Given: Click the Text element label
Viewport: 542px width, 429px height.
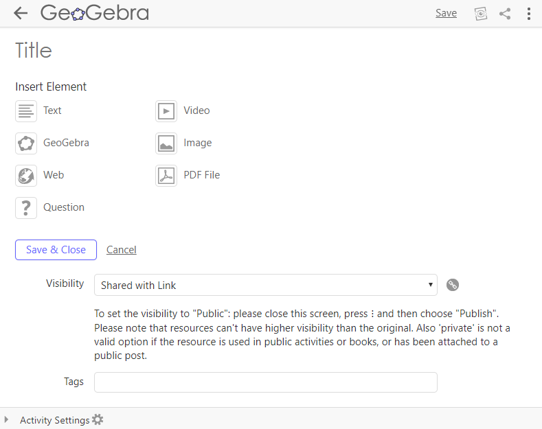Looking at the screenshot, I should [52, 111].
